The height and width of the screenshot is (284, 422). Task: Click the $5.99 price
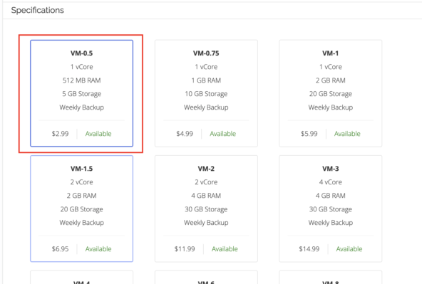pyautogui.click(x=309, y=134)
